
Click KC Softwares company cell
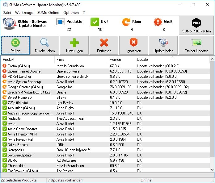(66, 160)
